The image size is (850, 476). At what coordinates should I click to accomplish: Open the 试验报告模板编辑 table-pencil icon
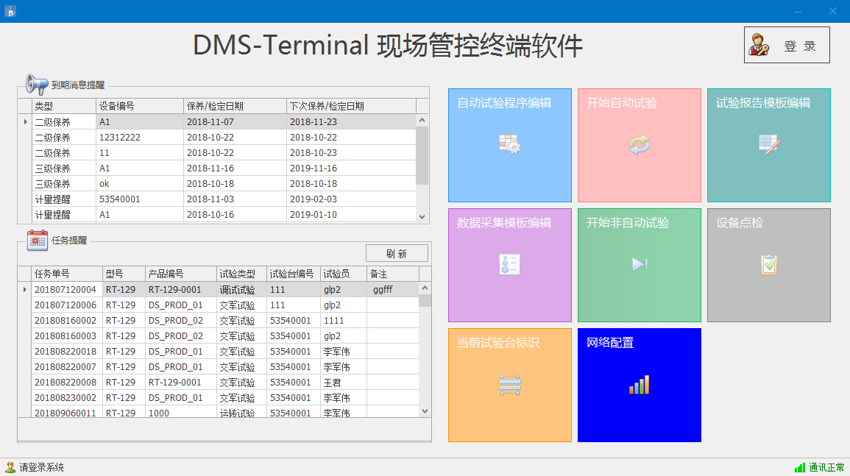[769, 144]
